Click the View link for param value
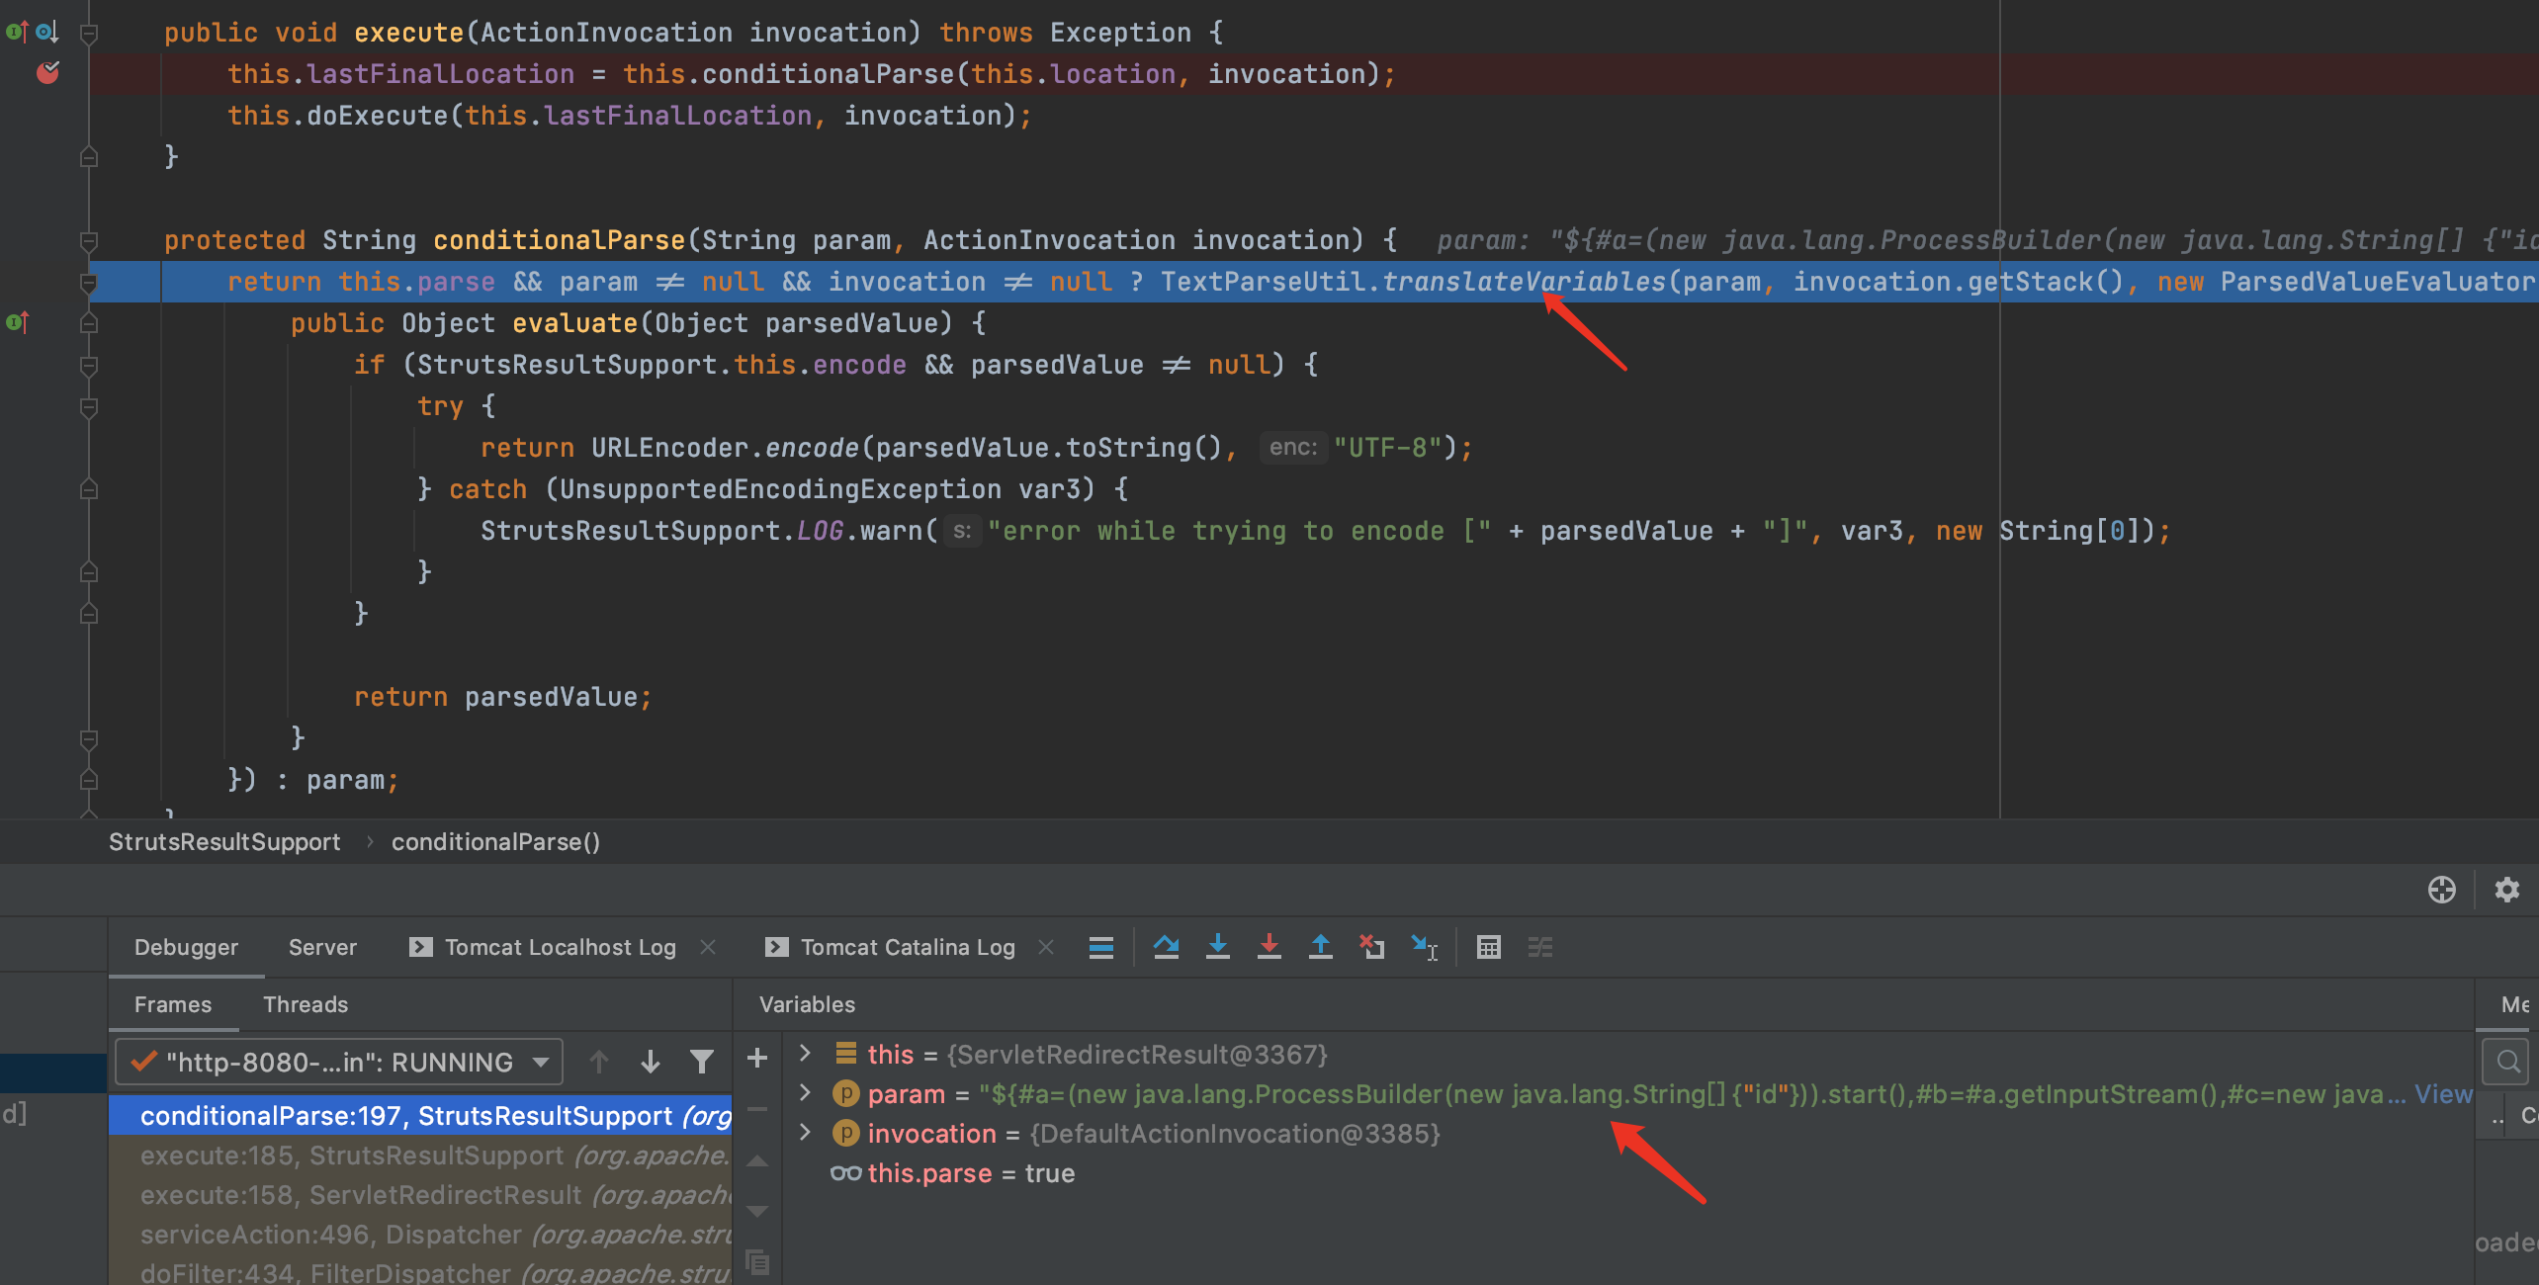 2443,1093
